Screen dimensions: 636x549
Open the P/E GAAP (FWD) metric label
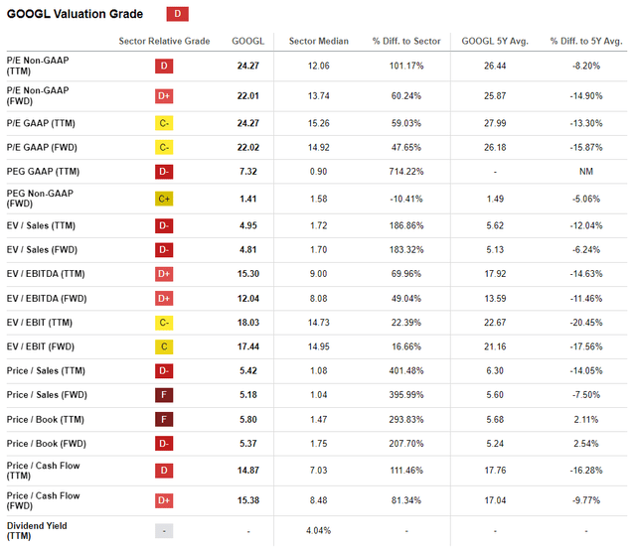[x=42, y=147]
